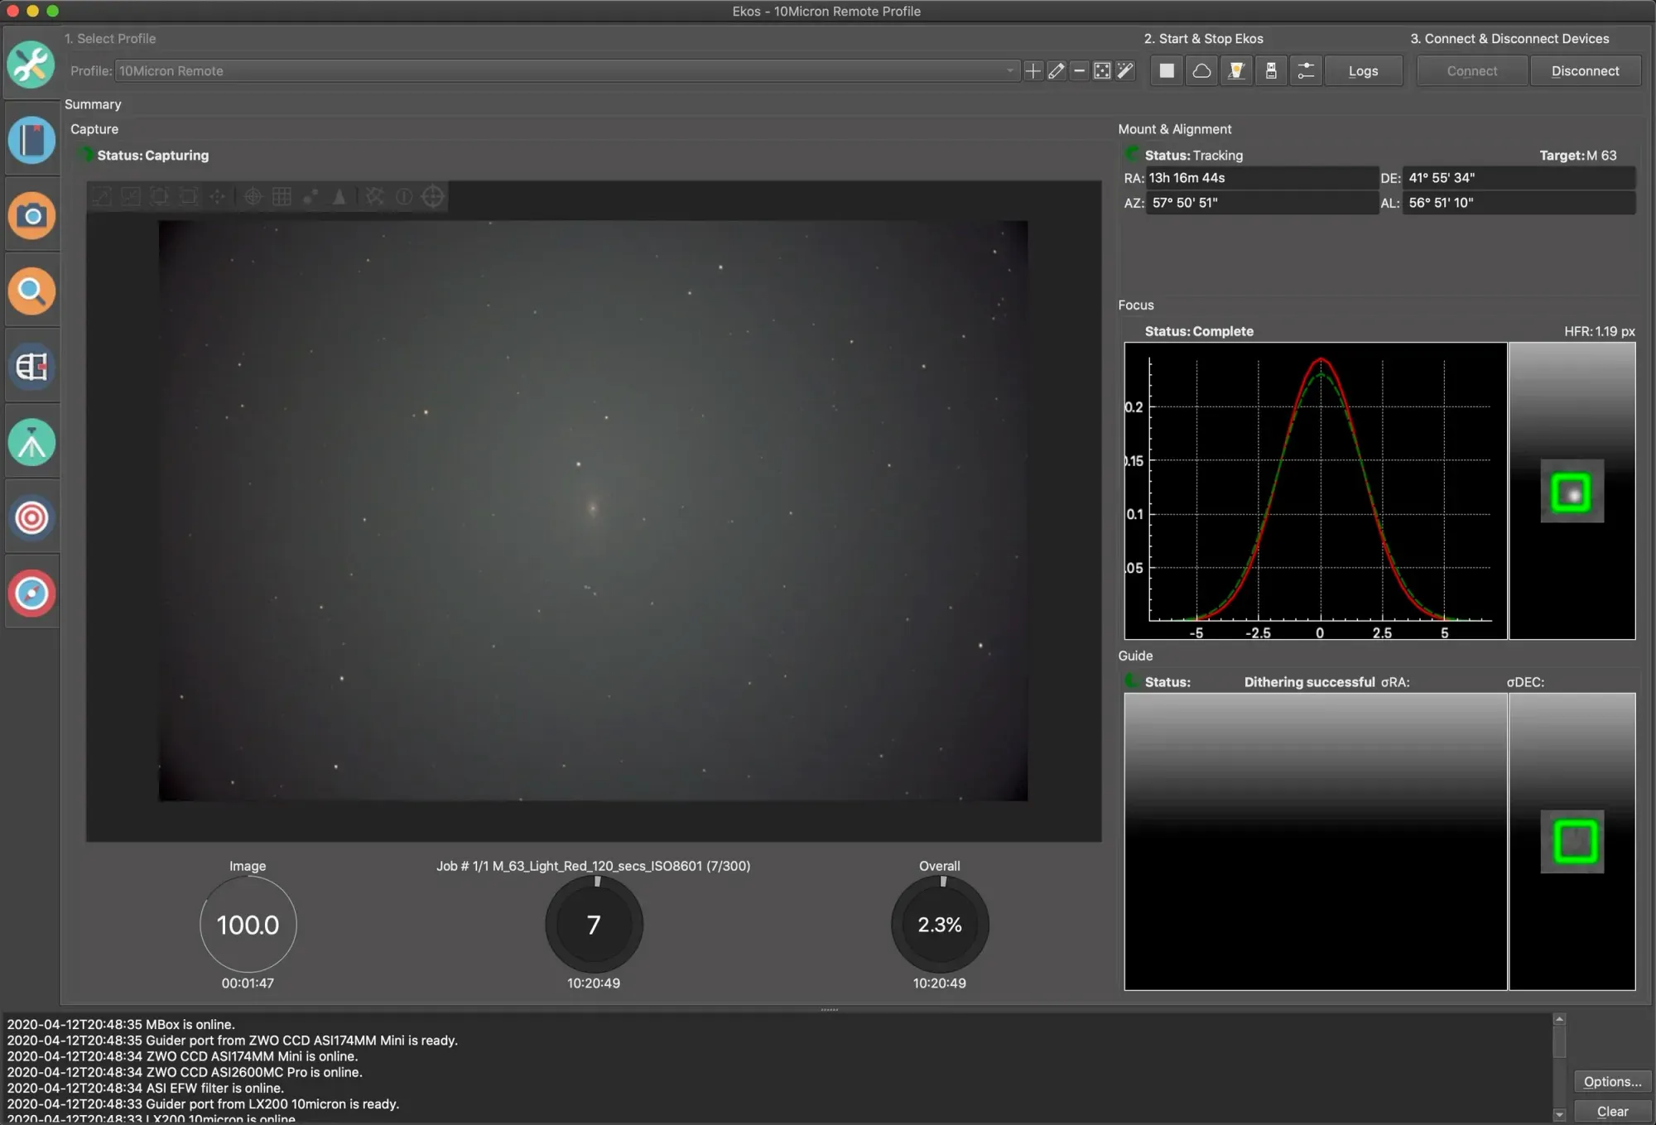Expand the log window scrollbar options
The width and height of the screenshot is (1656, 1125).
[x=1560, y=1068]
